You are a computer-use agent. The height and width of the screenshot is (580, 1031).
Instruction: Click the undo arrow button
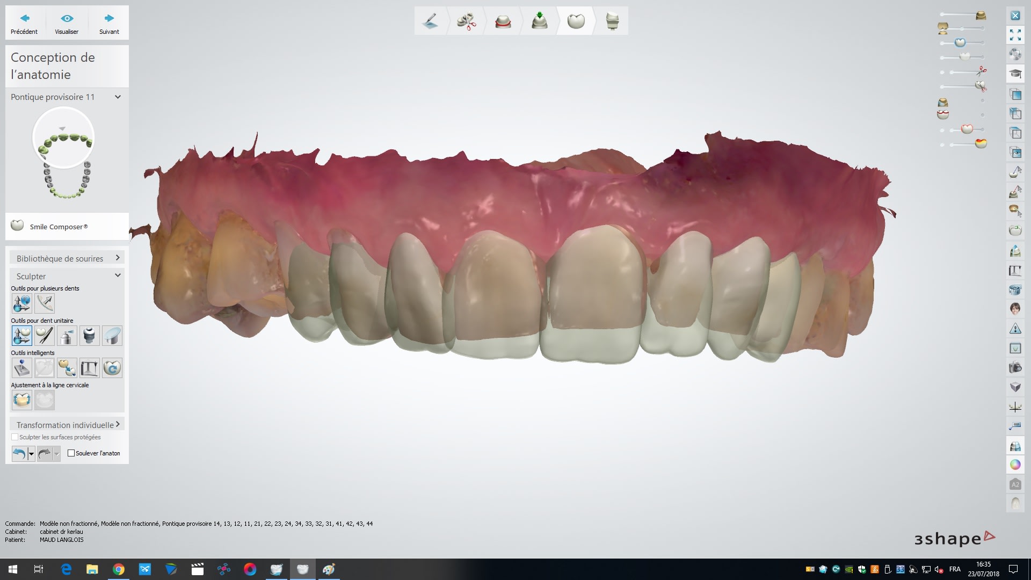tap(19, 454)
